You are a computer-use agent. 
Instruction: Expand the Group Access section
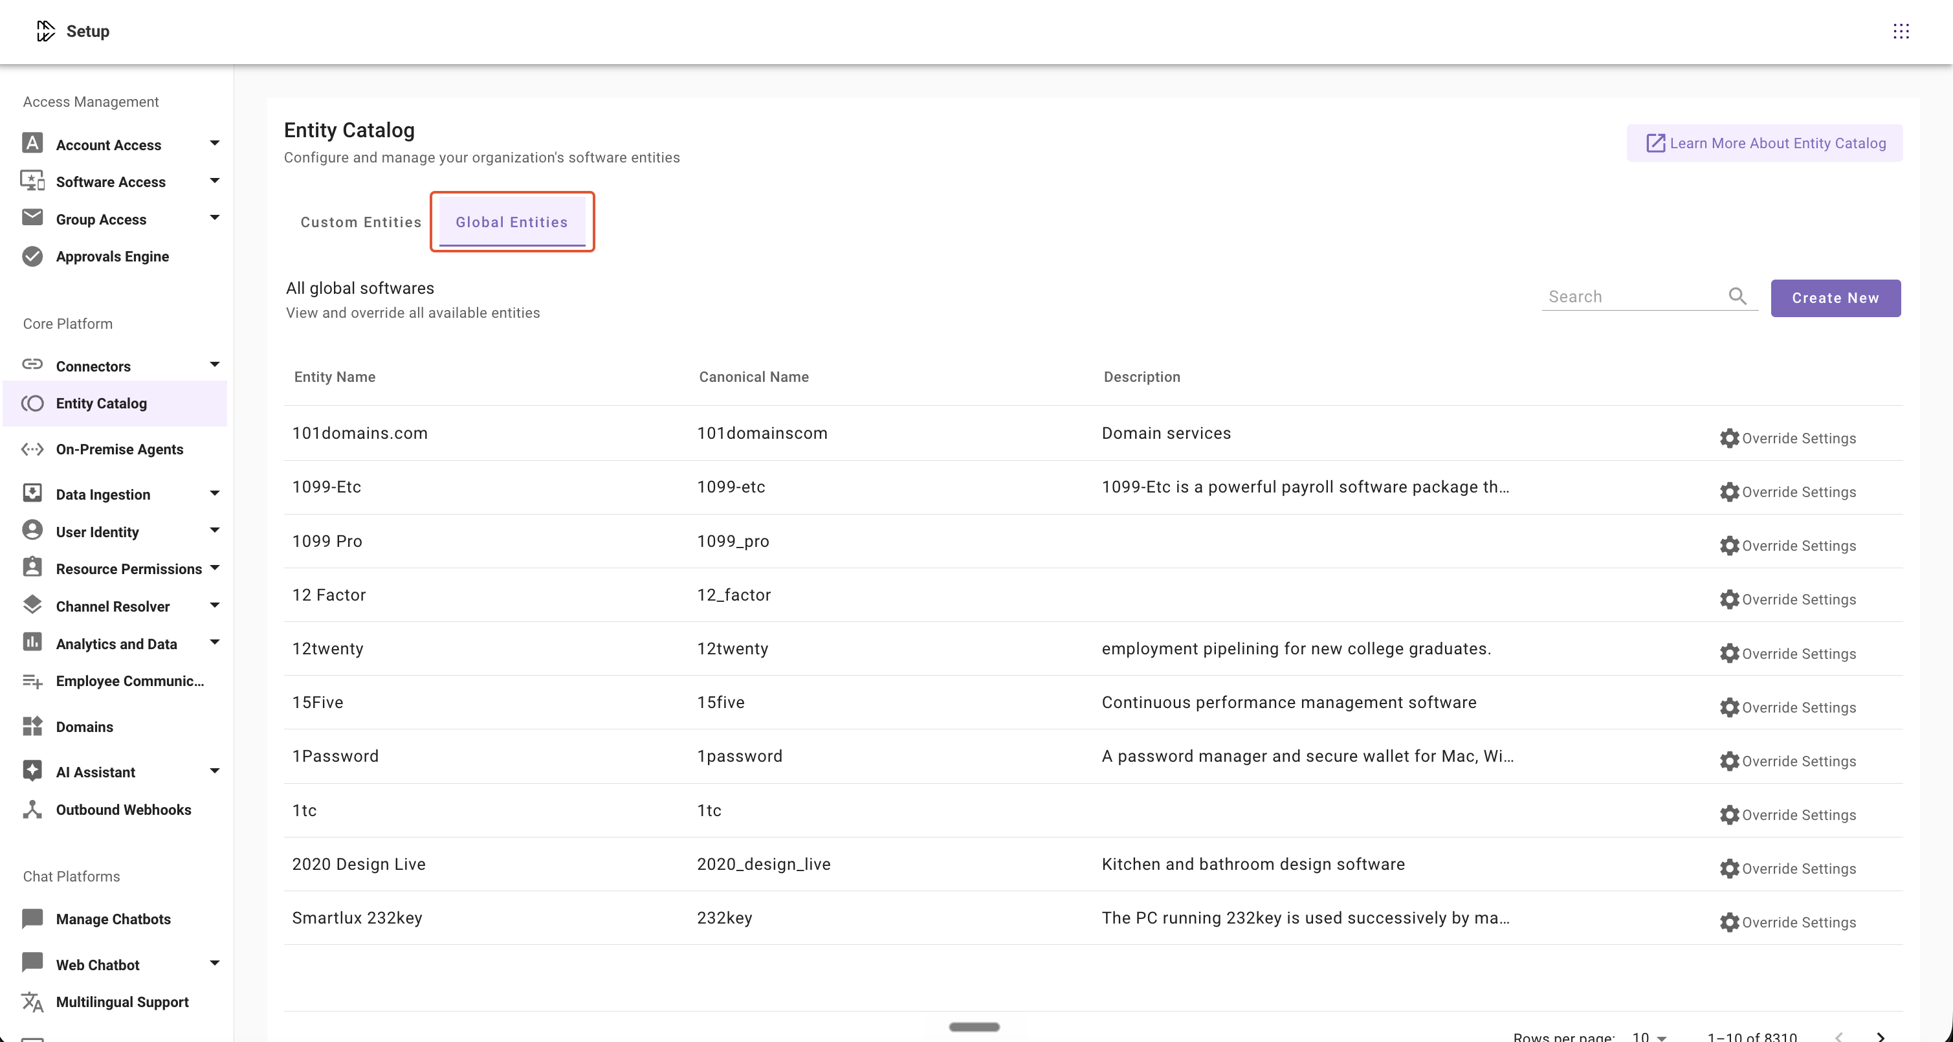[215, 217]
